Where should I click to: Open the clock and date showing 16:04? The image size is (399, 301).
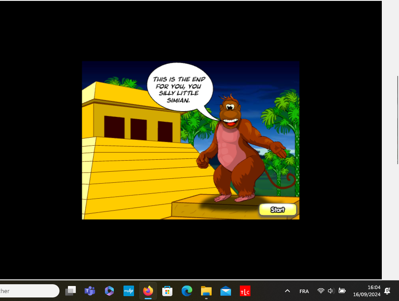pos(367,291)
